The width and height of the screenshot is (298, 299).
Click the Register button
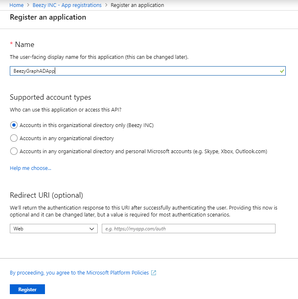pos(27,289)
